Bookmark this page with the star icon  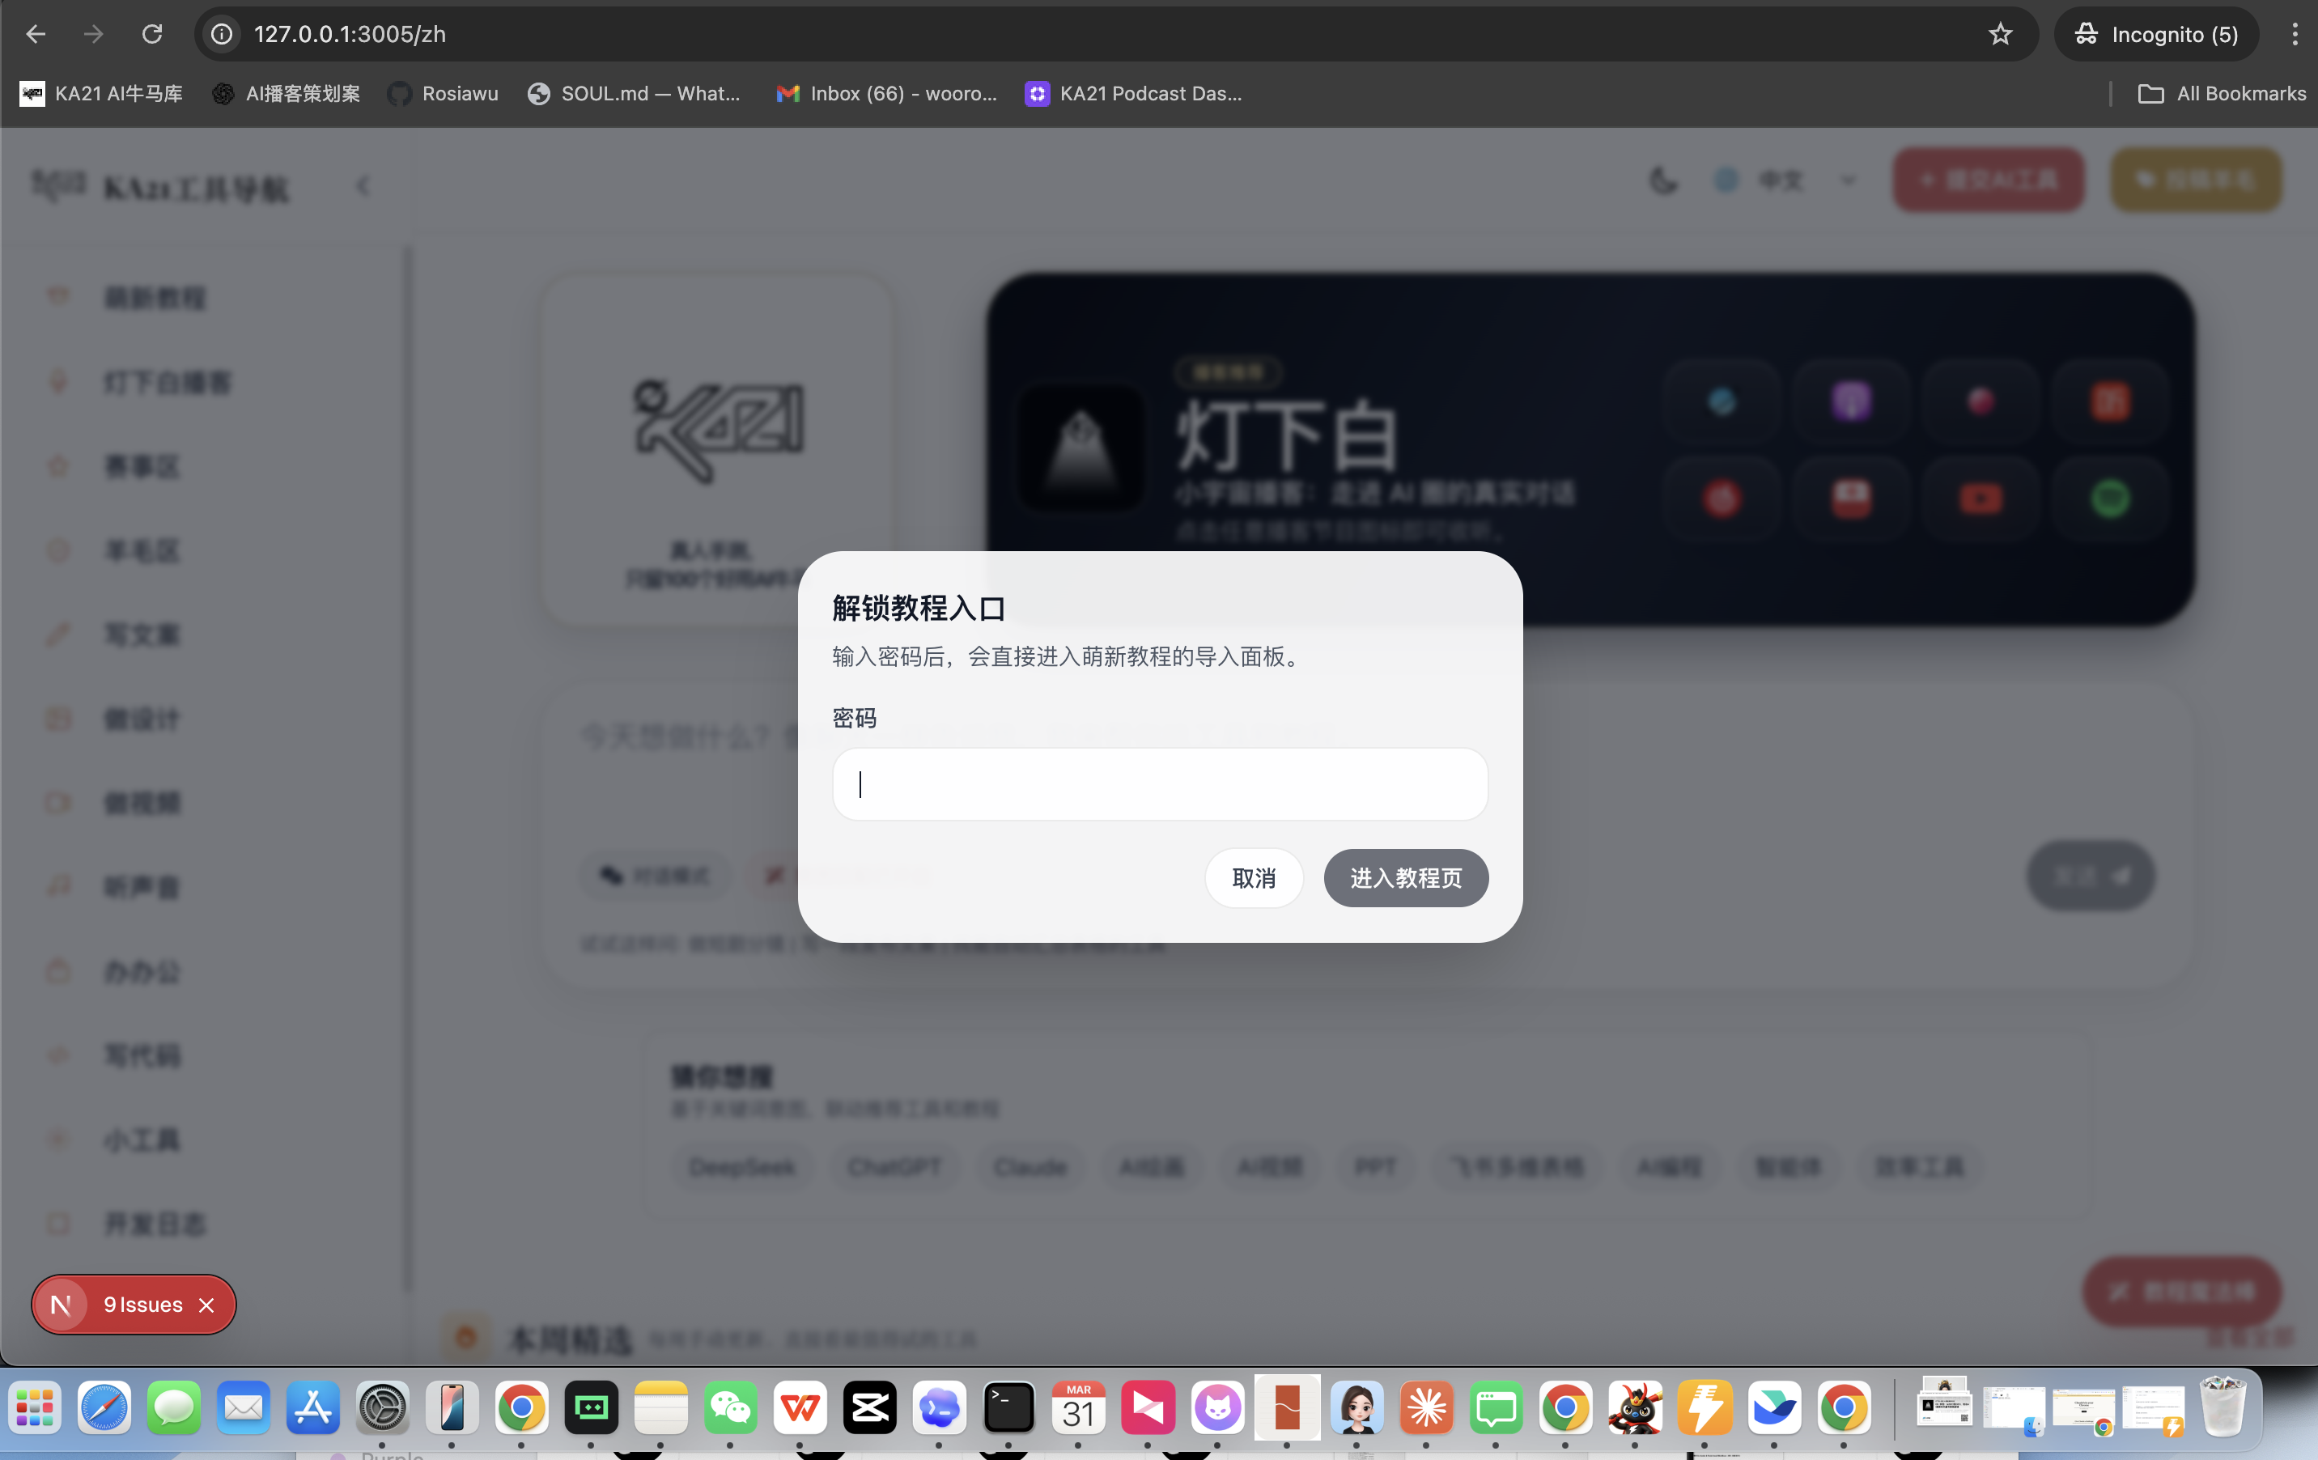(2001, 35)
